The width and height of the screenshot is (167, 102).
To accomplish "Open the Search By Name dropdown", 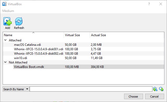I will [x=16, y=89].
